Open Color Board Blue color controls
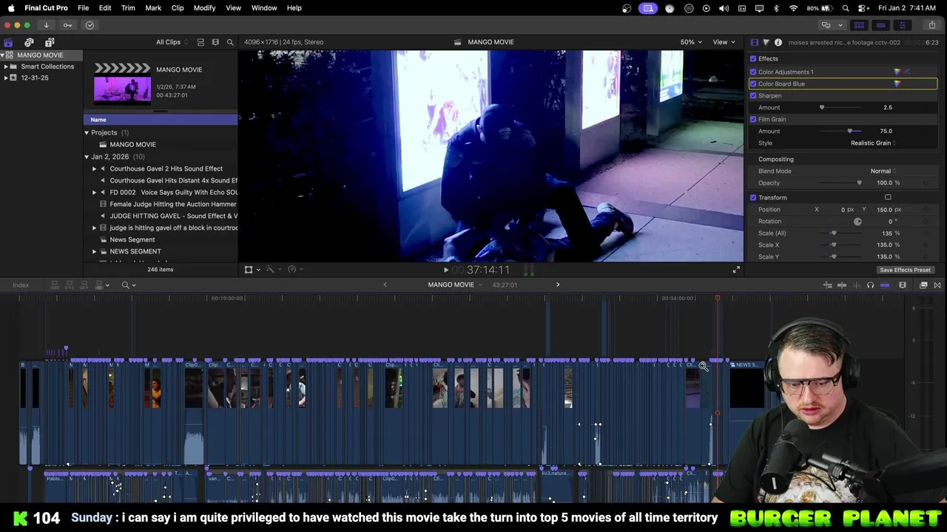Viewport: 947px width, 532px height. click(x=897, y=83)
